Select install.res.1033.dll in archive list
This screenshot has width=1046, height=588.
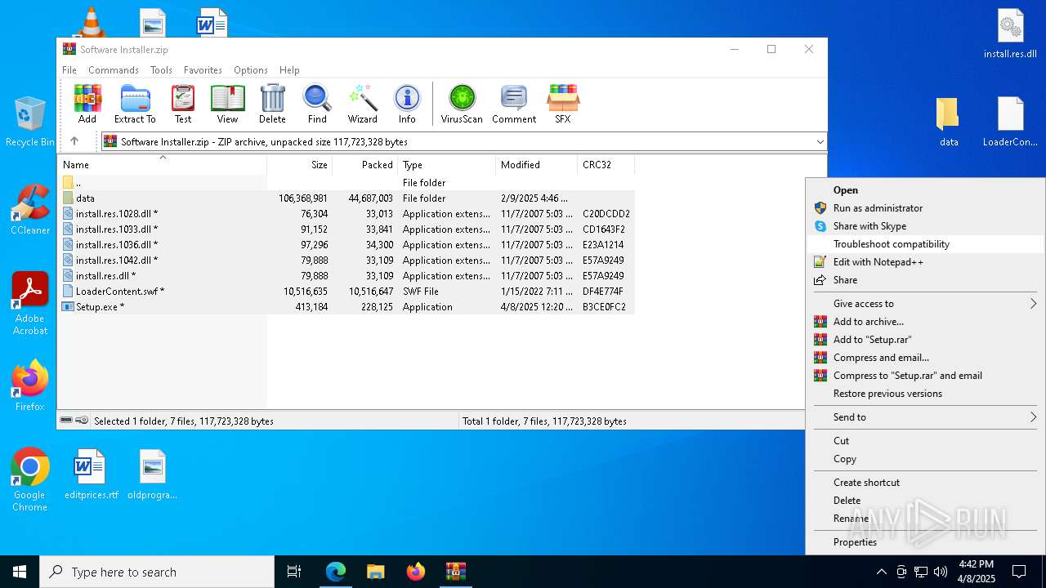click(x=346, y=229)
